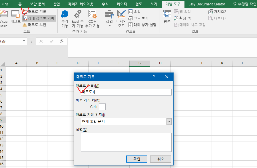Expand the Name Box dropdown showing G9

[23, 41]
